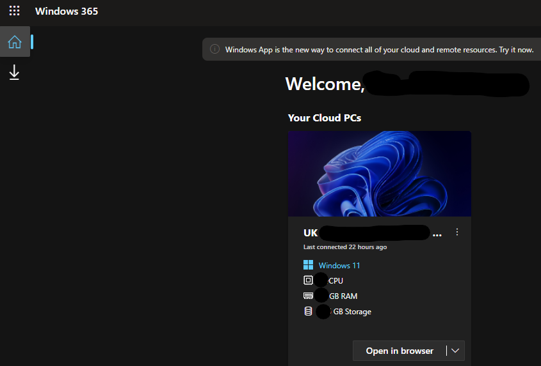Click the Storage database icon
Viewport: 541px width, 366px height.
point(308,311)
